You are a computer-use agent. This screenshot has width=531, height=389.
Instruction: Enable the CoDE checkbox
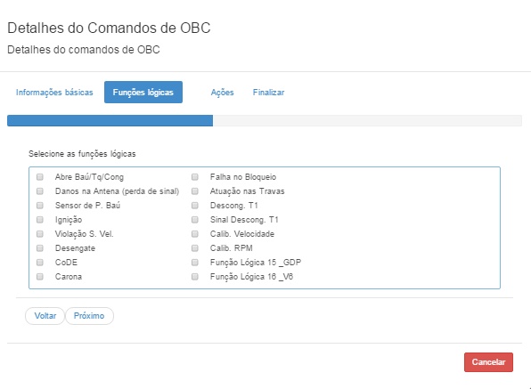(x=40, y=262)
